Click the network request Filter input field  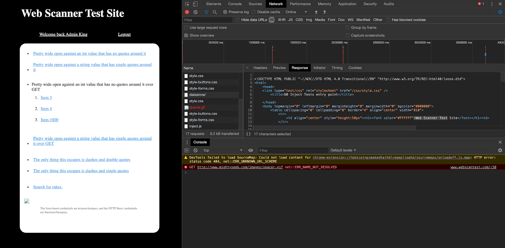tap(208, 20)
